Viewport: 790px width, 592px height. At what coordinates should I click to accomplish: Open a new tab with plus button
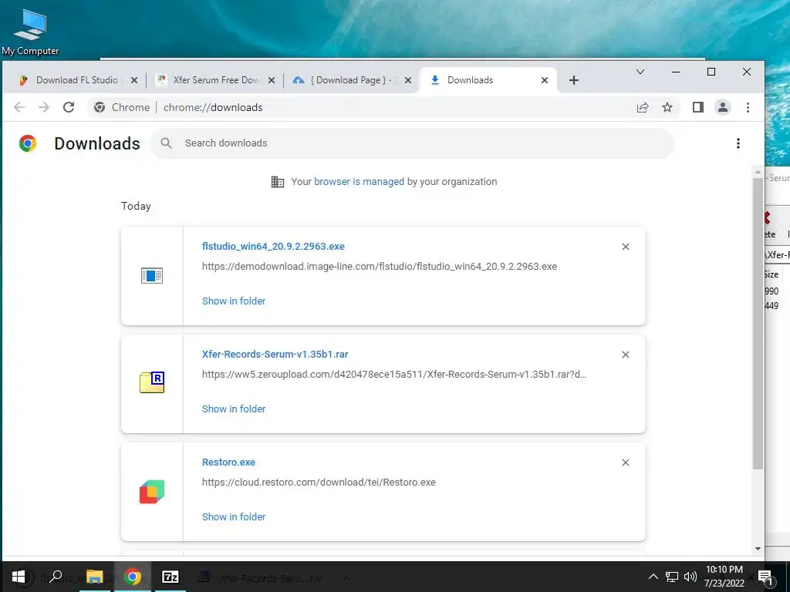(573, 80)
